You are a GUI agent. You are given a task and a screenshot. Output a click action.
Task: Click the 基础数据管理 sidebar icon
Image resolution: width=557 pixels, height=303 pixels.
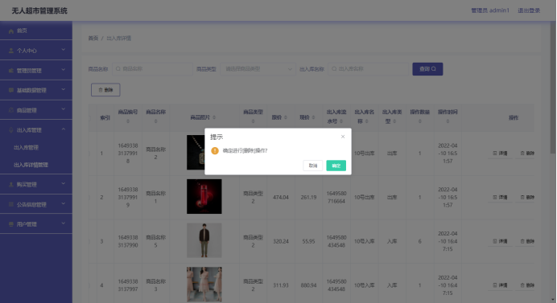[11, 90]
